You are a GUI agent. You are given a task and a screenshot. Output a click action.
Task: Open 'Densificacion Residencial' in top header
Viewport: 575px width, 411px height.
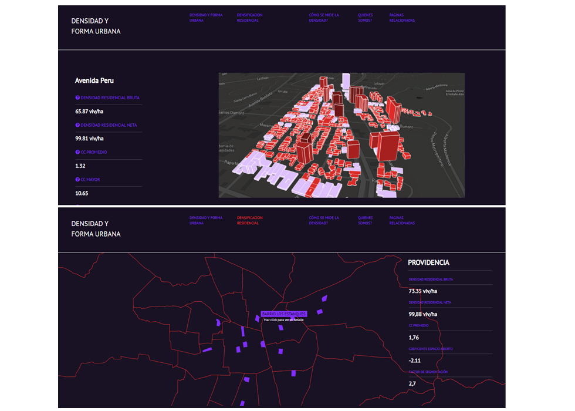249,18
